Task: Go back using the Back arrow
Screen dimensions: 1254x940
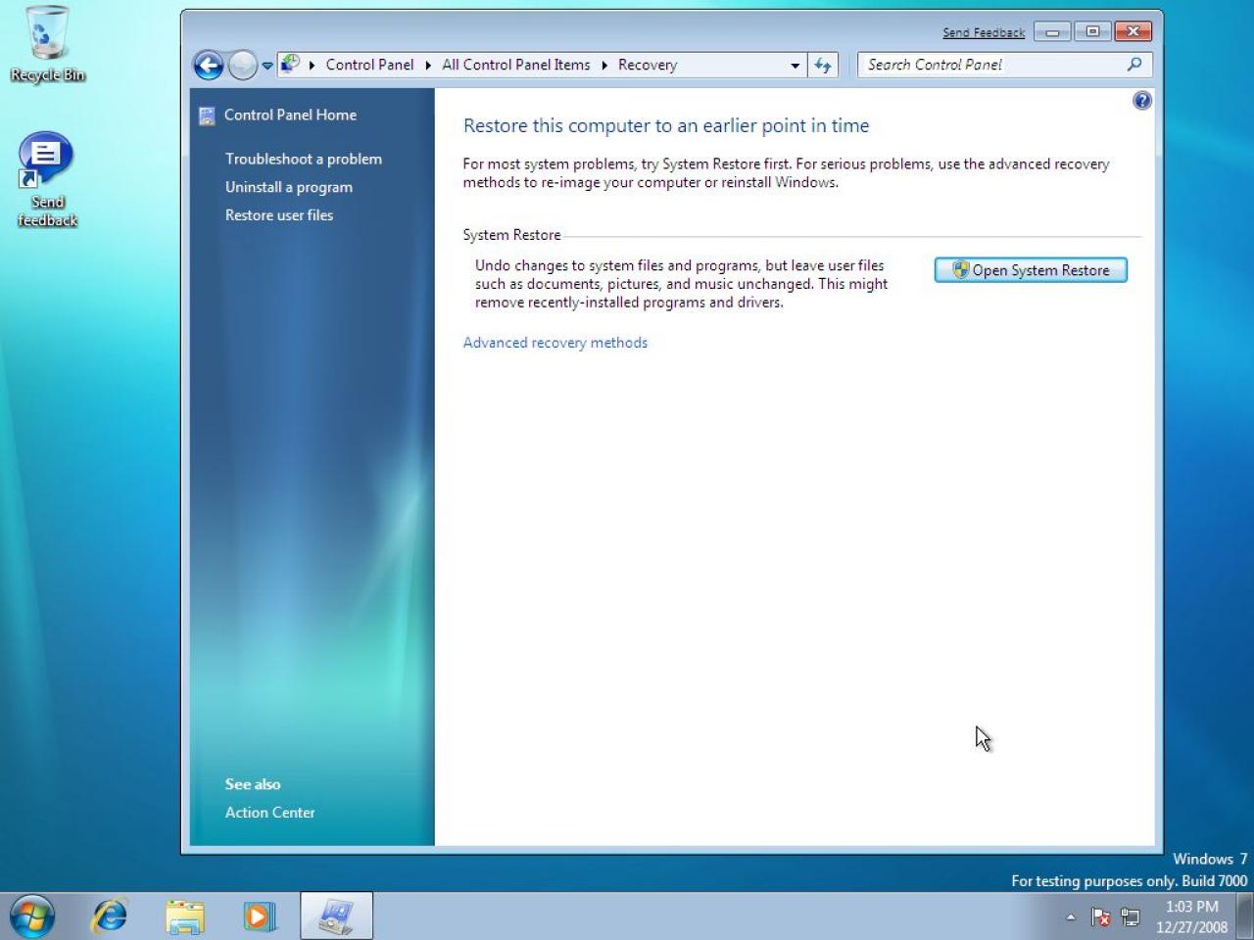Action: click(209, 66)
